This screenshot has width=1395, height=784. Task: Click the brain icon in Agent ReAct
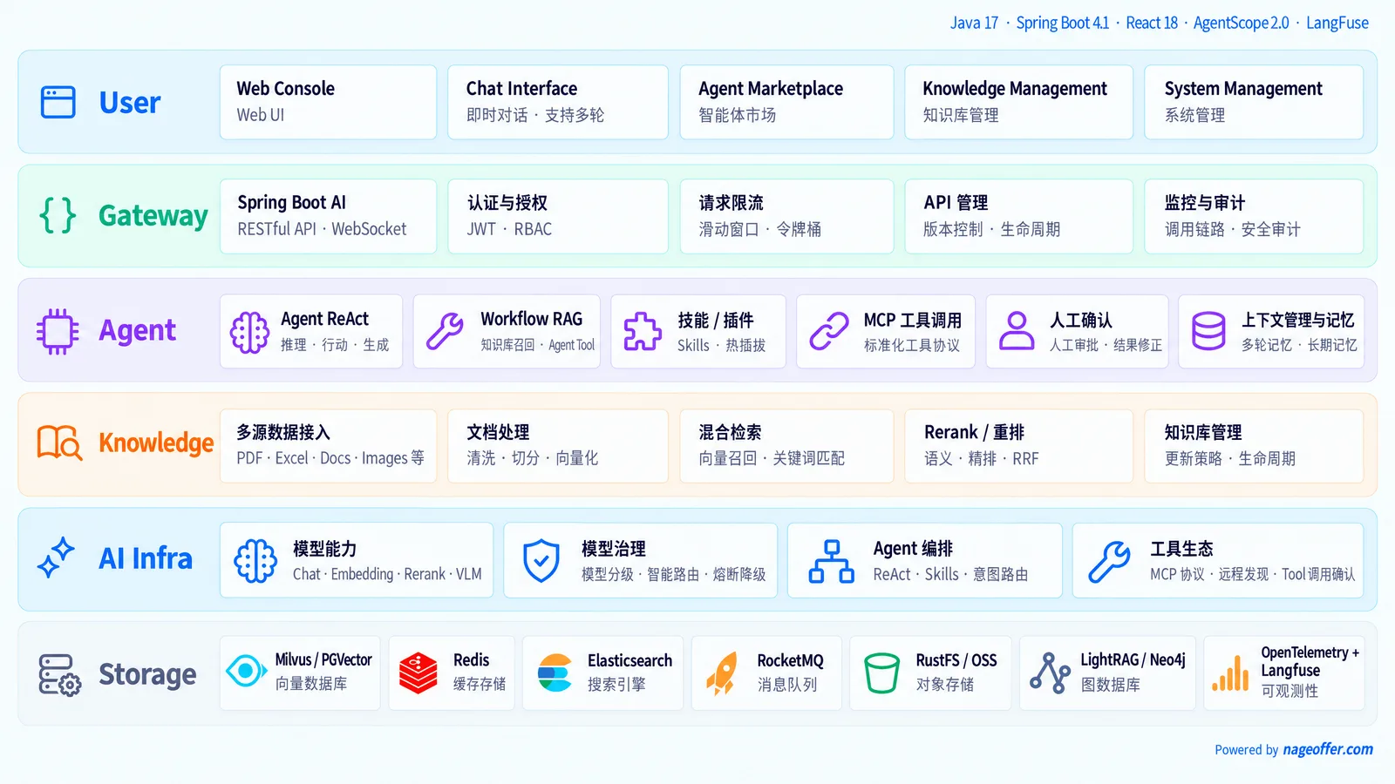click(249, 332)
